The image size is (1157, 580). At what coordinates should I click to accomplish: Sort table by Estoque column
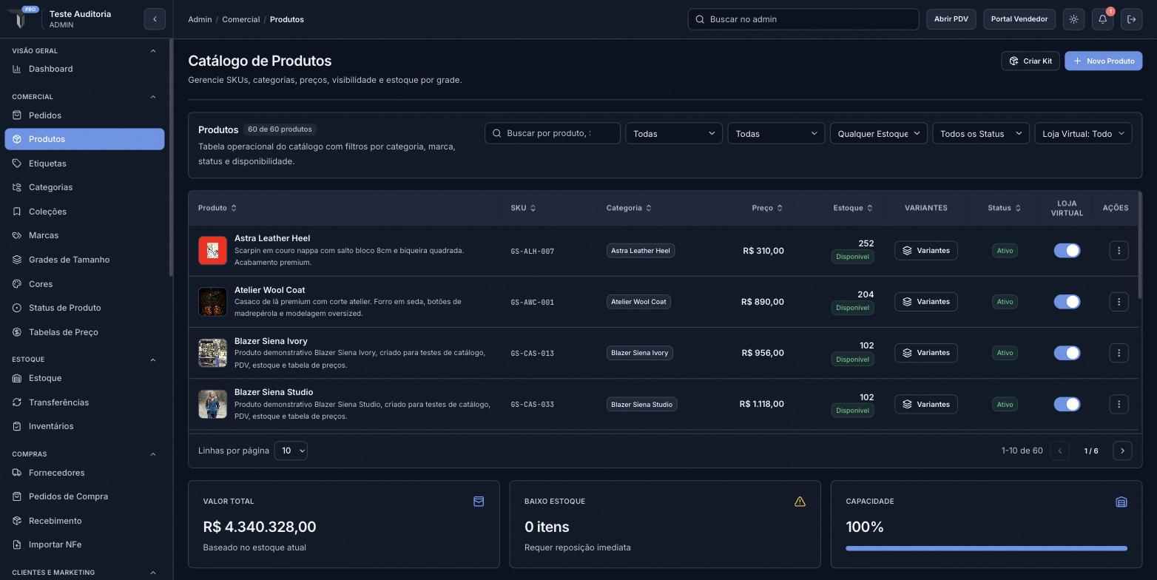tap(853, 208)
